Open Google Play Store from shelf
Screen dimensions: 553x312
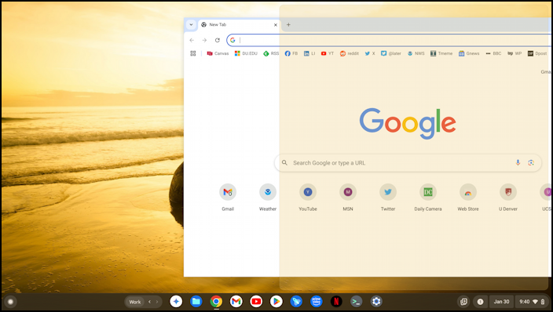(x=276, y=302)
